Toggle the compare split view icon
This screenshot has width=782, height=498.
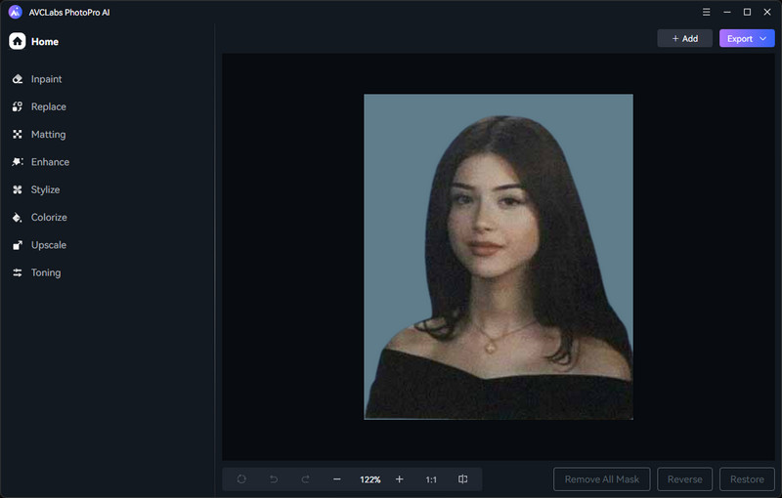pos(462,479)
